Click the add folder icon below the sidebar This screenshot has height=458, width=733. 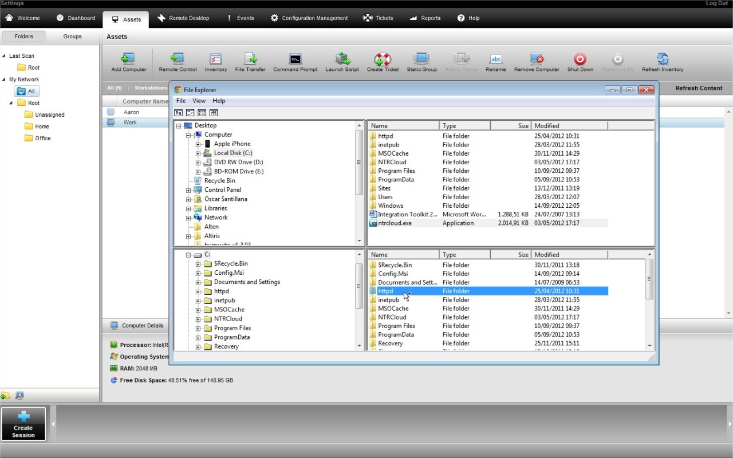(5, 396)
